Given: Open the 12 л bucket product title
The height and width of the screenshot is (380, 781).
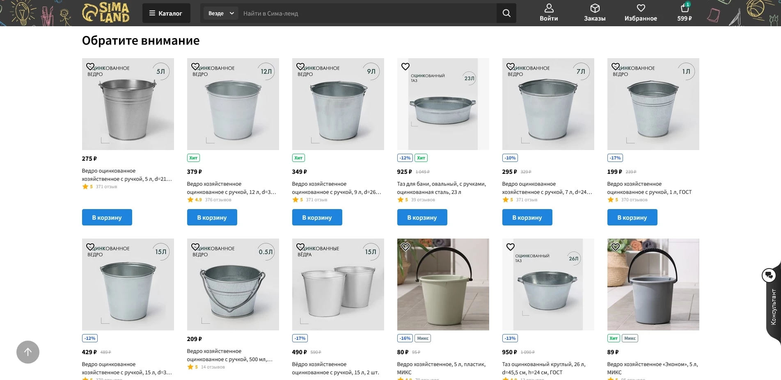Looking at the screenshot, I should click(231, 188).
